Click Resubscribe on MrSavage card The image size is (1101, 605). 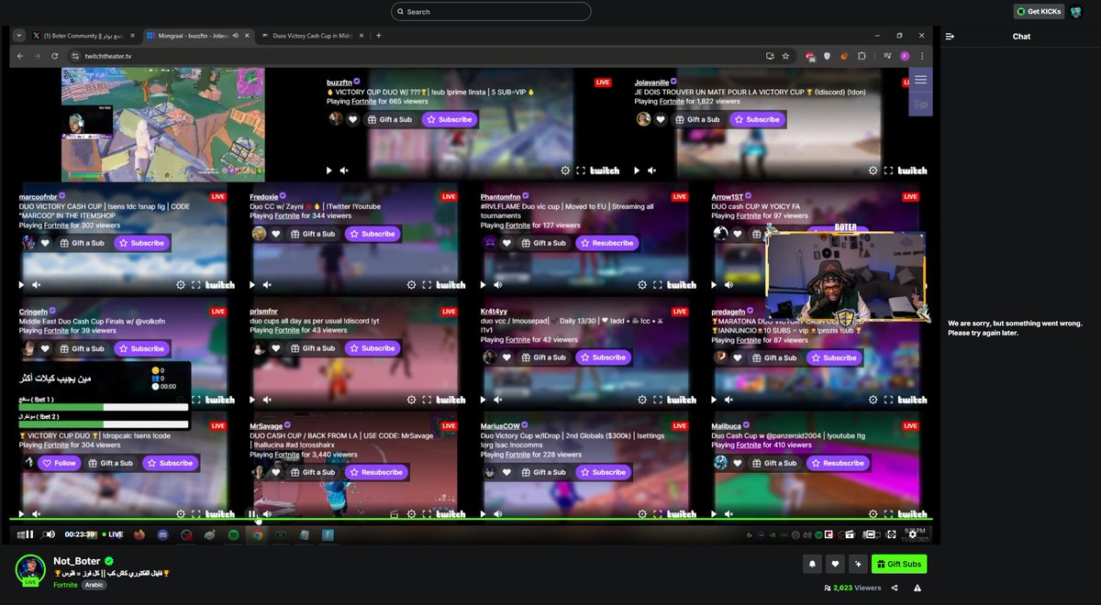tap(376, 472)
